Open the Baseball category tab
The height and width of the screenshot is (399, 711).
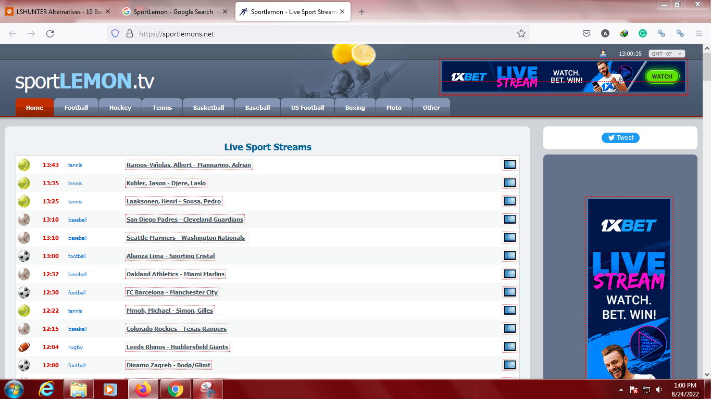click(x=257, y=108)
